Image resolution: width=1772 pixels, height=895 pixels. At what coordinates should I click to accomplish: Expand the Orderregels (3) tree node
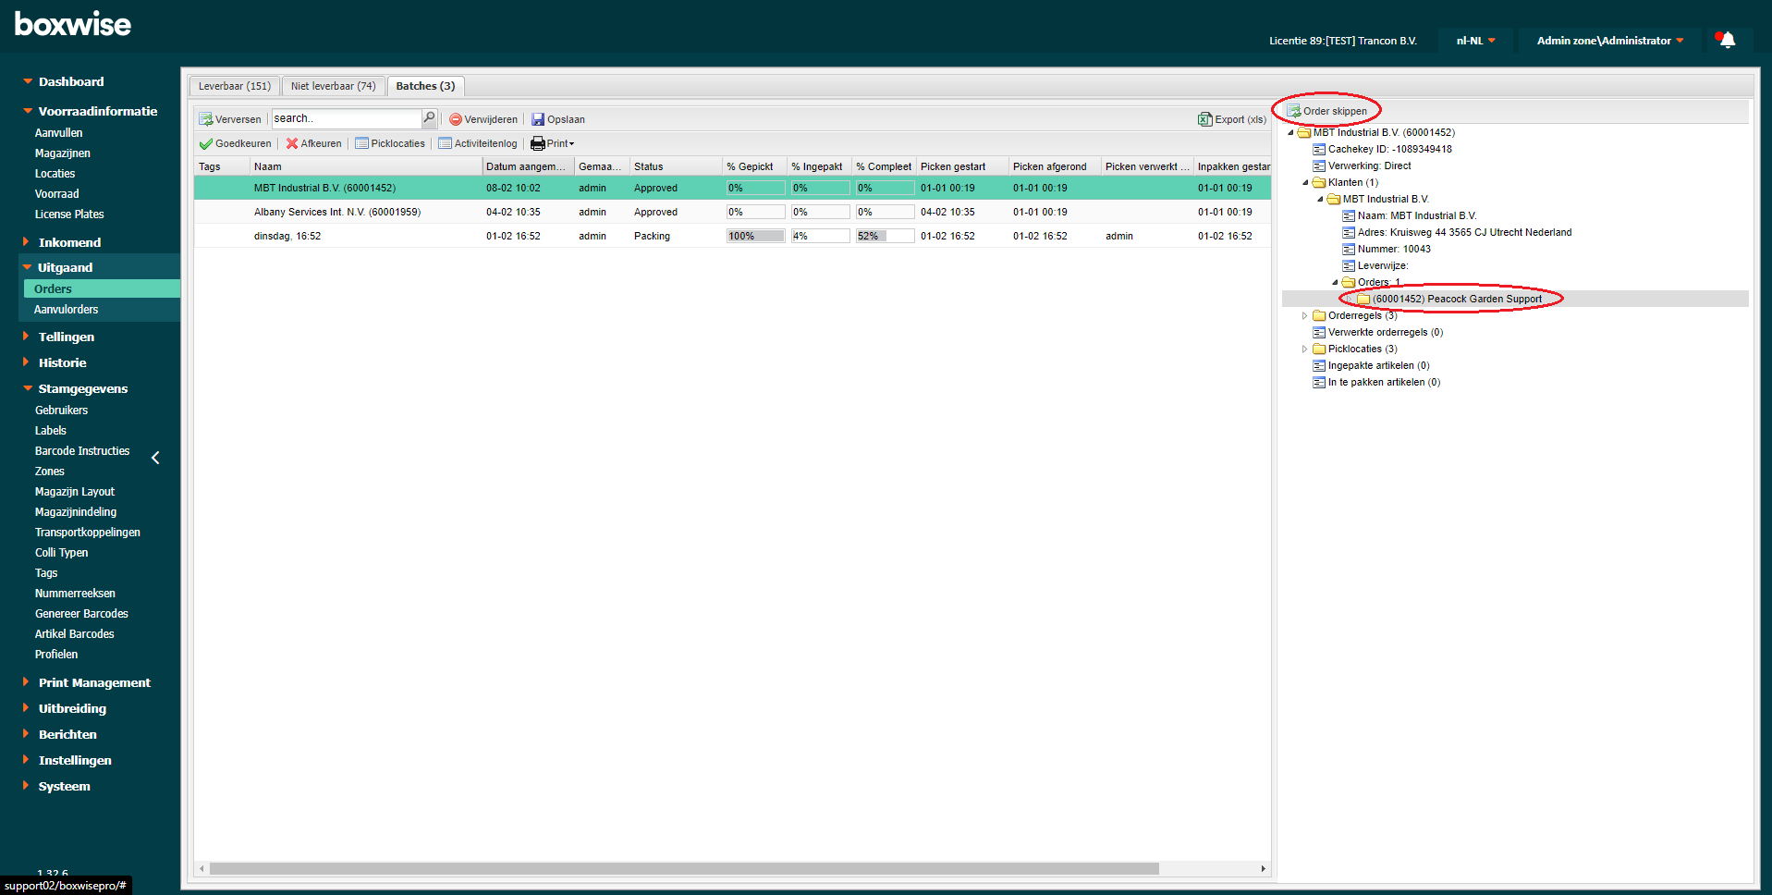pyautogui.click(x=1305, y=315)
